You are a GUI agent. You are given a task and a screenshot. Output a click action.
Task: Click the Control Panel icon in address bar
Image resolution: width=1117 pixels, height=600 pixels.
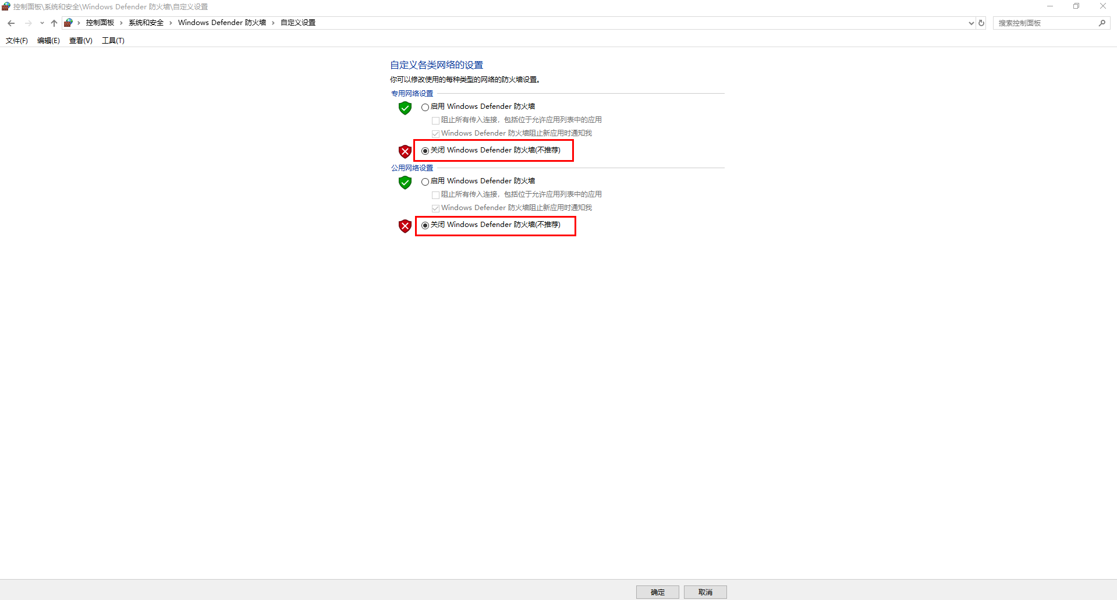point(68,23)
